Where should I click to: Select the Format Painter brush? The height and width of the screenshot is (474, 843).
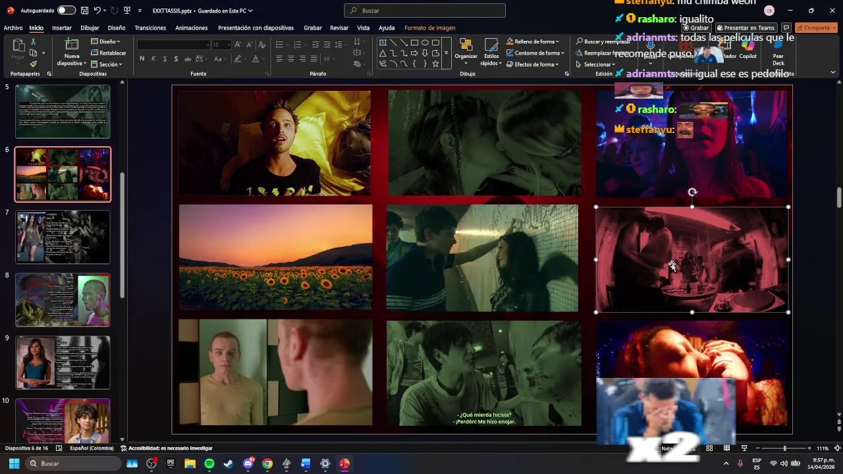point(33,64)
